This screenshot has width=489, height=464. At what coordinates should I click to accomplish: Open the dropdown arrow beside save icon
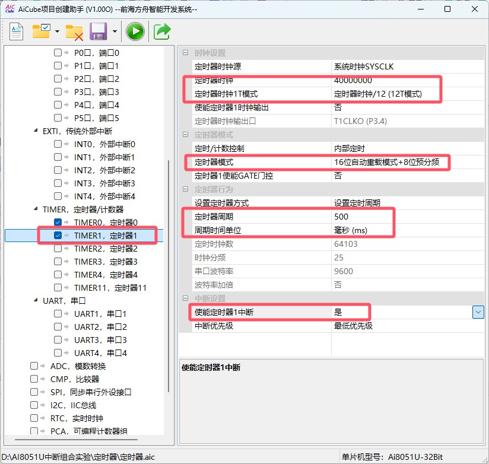[x=115, y=31]
